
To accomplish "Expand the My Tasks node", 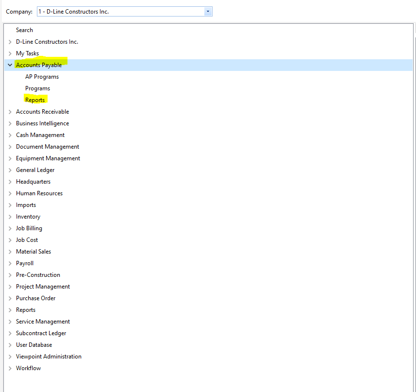I will click(10, 53).
